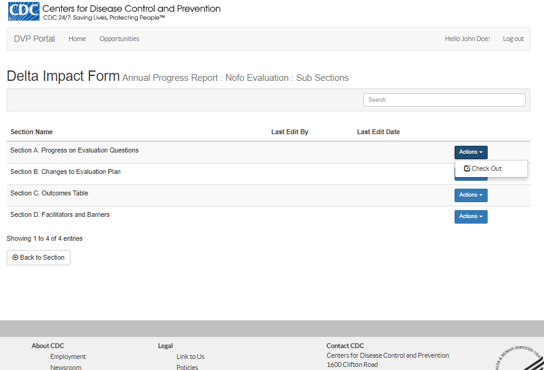The width and height of the screenshot is (544, 370).
Task: Click the DVP Portal brand link
Action: coord(34,39)
